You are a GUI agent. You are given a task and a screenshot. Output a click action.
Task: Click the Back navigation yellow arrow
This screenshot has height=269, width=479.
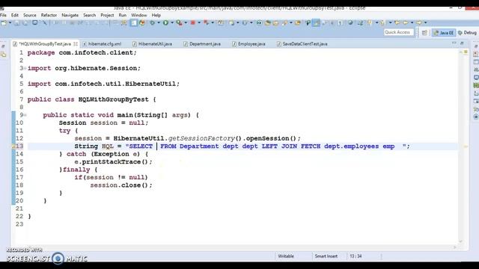click(406, 22)
